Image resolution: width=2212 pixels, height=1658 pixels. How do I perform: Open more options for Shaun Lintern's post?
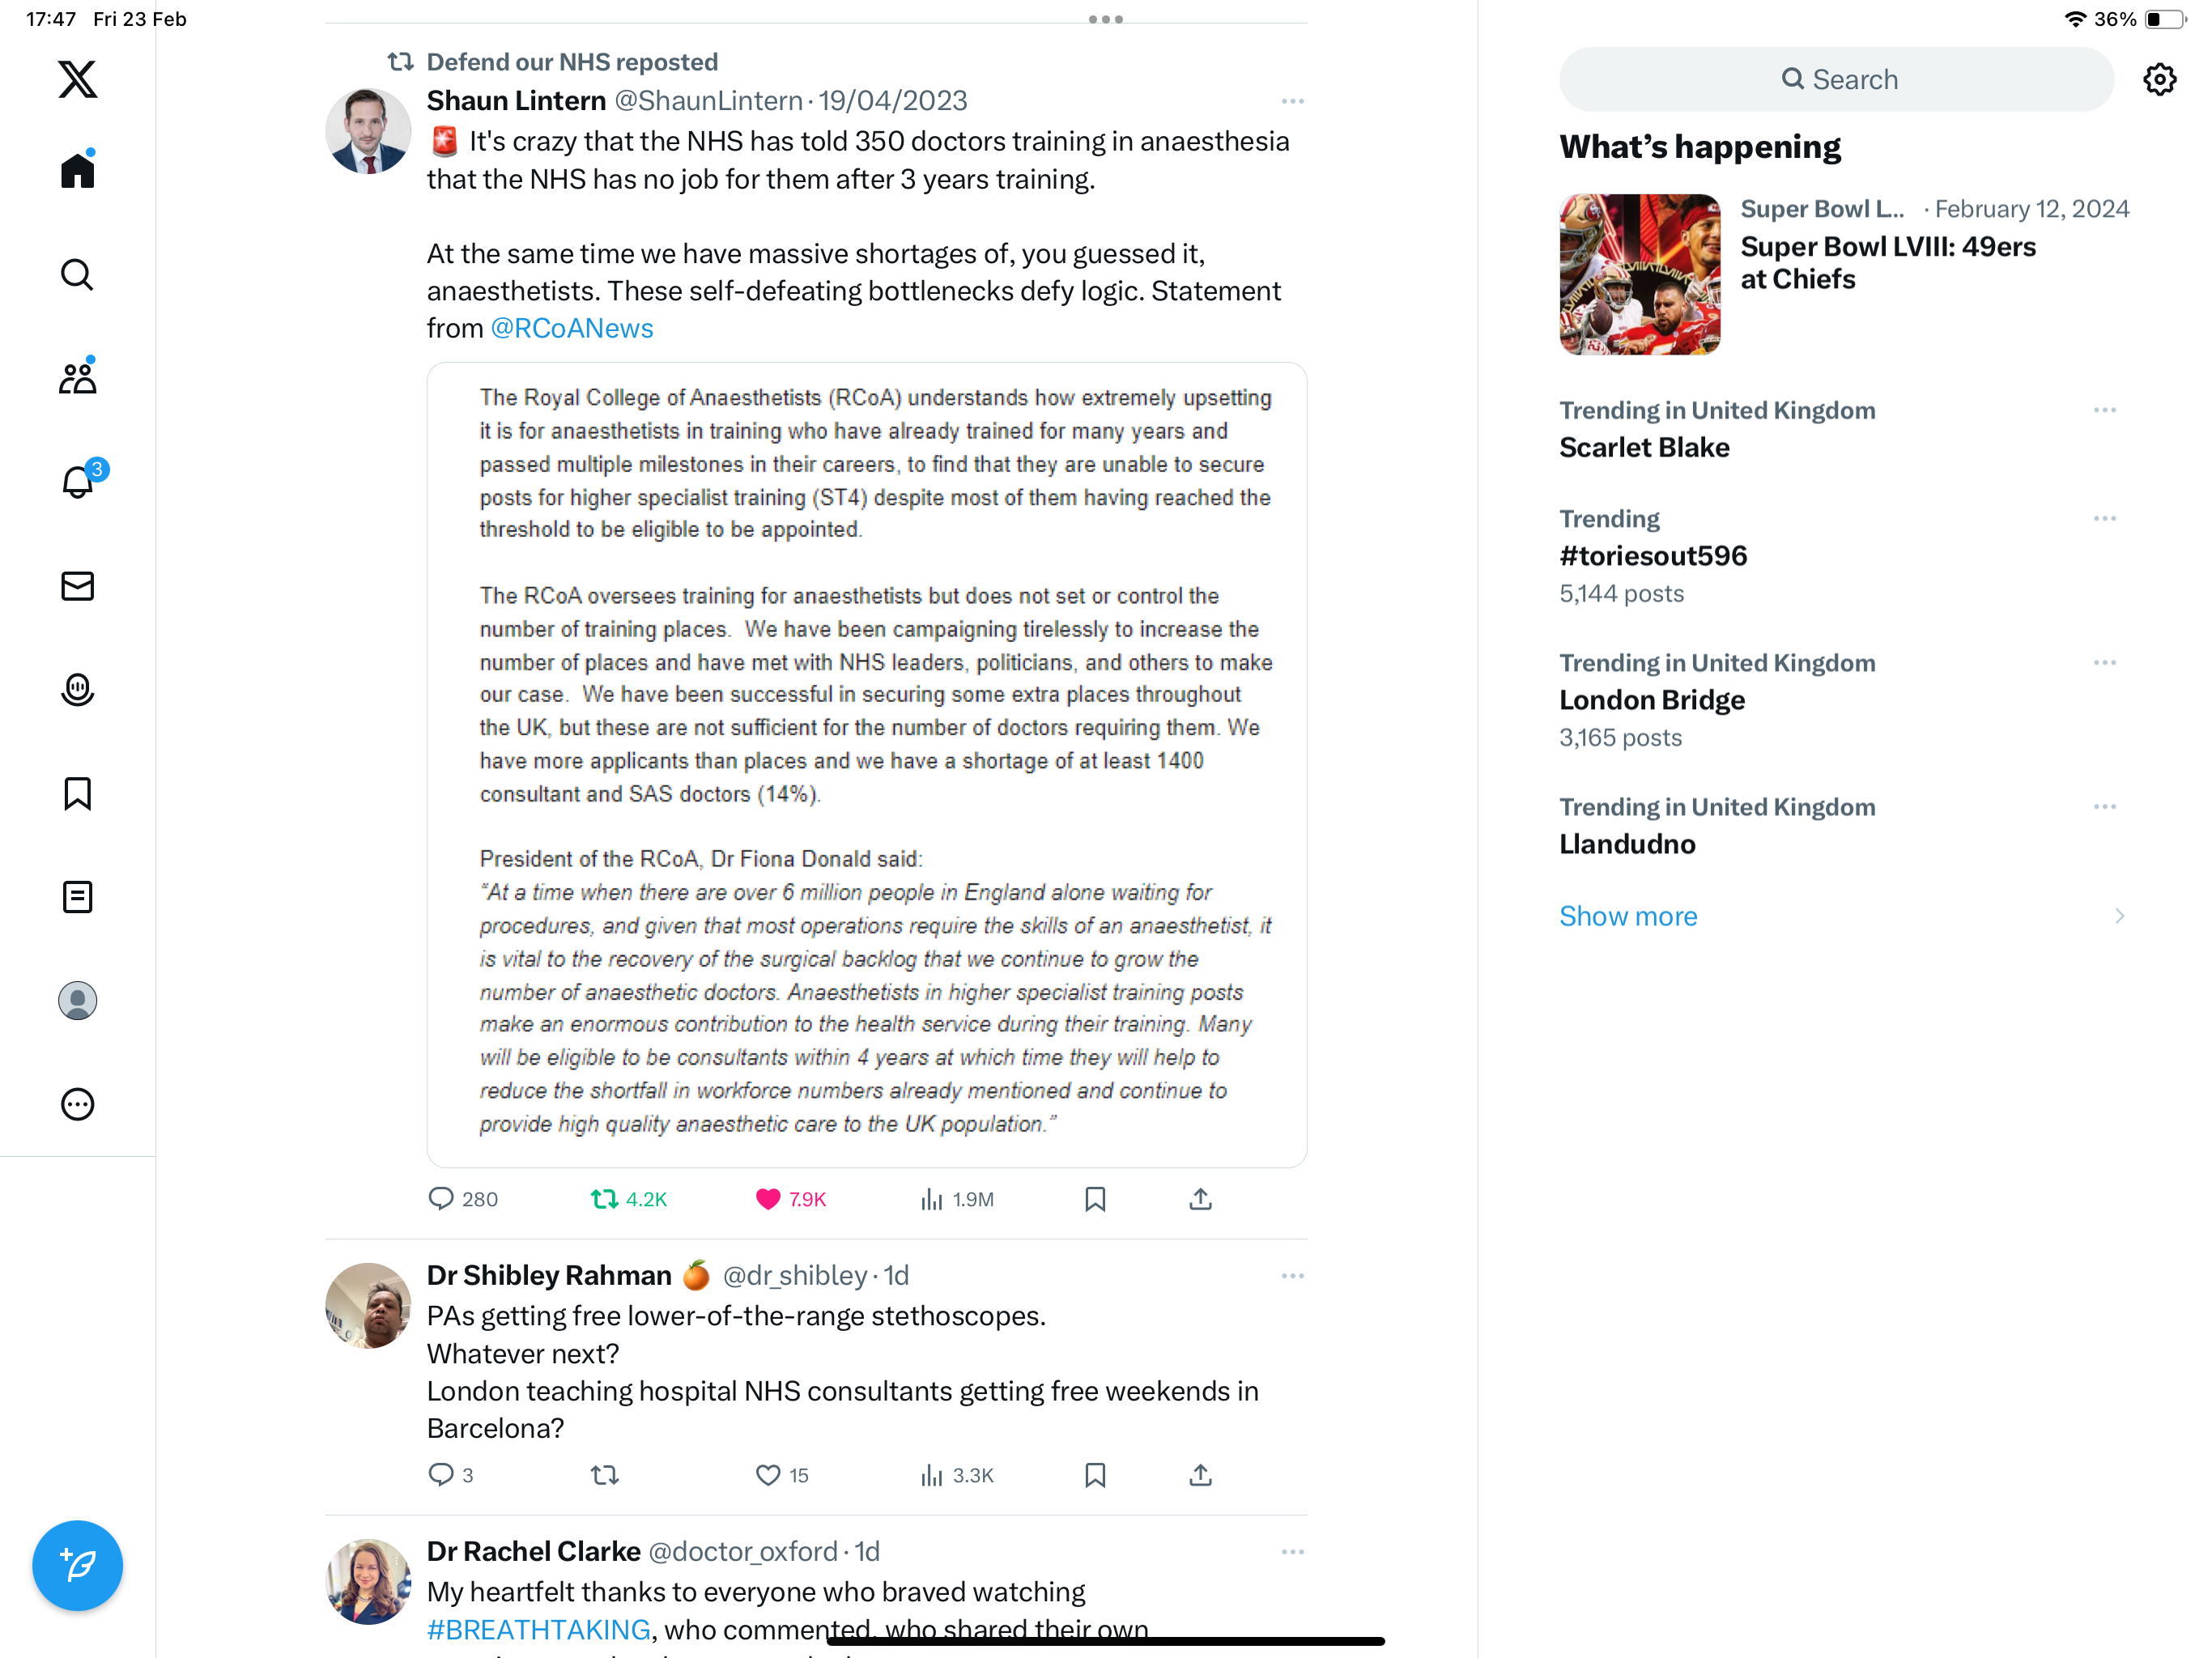click(x=1292, y=101)
